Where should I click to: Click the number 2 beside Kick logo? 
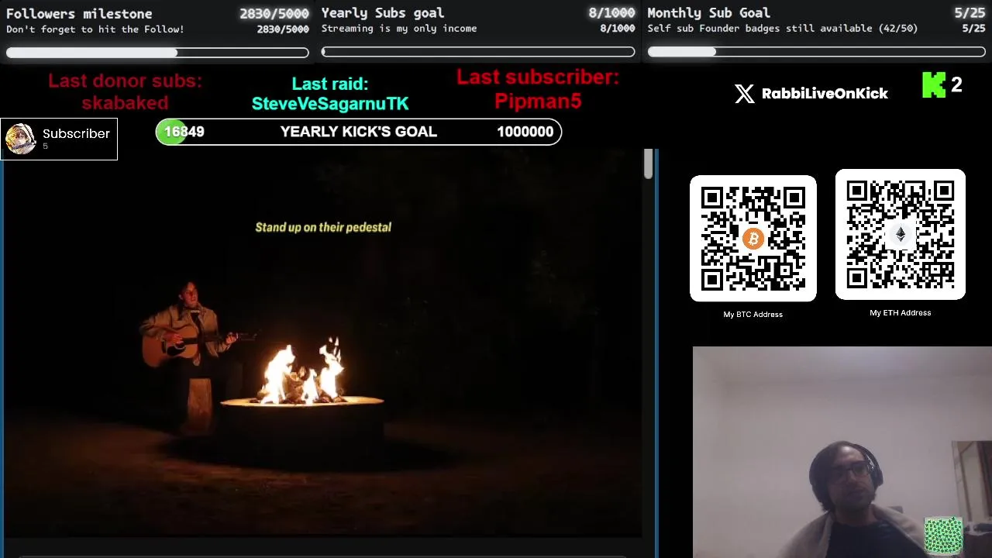[956, 85]
